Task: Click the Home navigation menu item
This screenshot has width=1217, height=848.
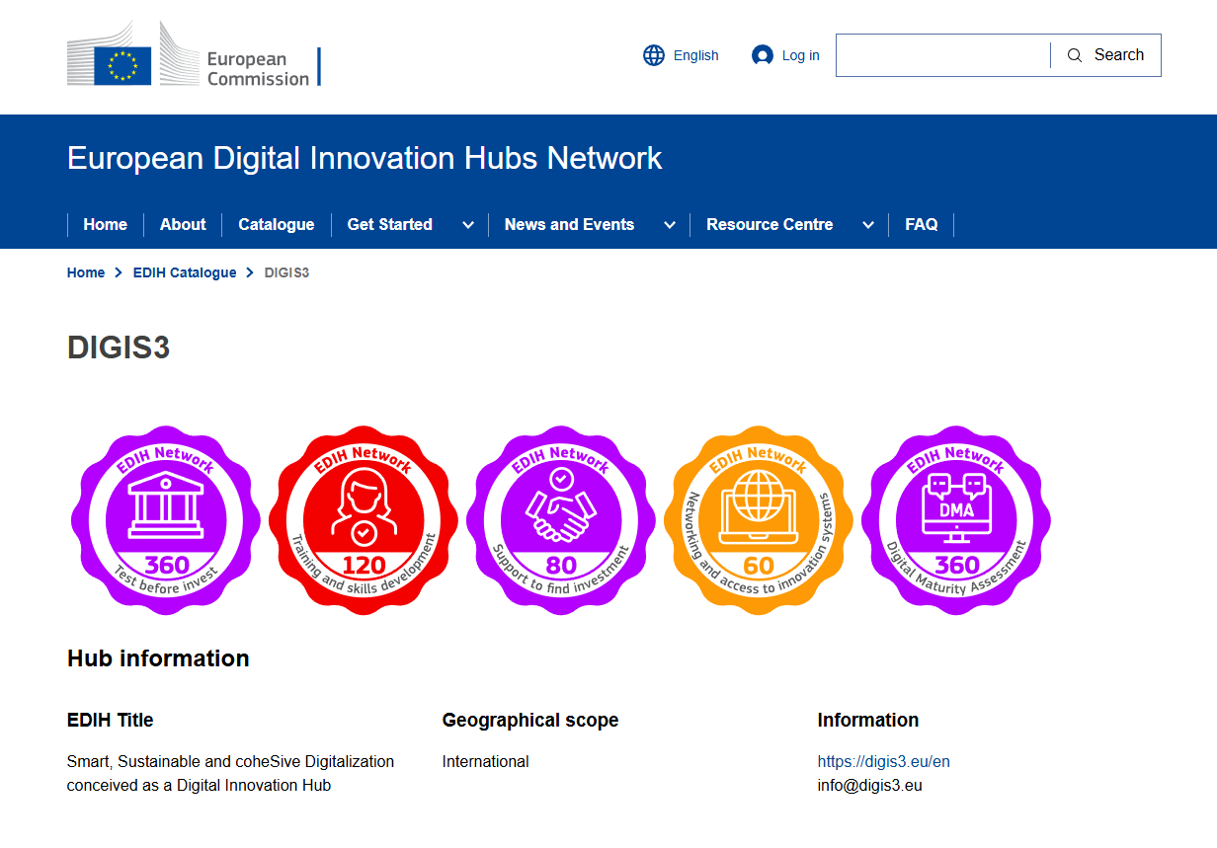Action: (106, 225)
